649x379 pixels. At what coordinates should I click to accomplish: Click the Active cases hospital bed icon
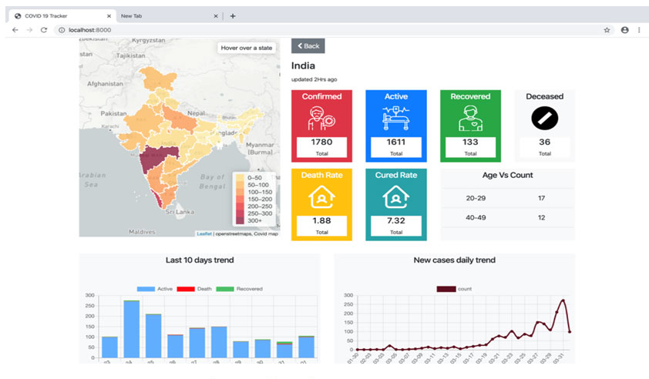click(x=395, y=119)
